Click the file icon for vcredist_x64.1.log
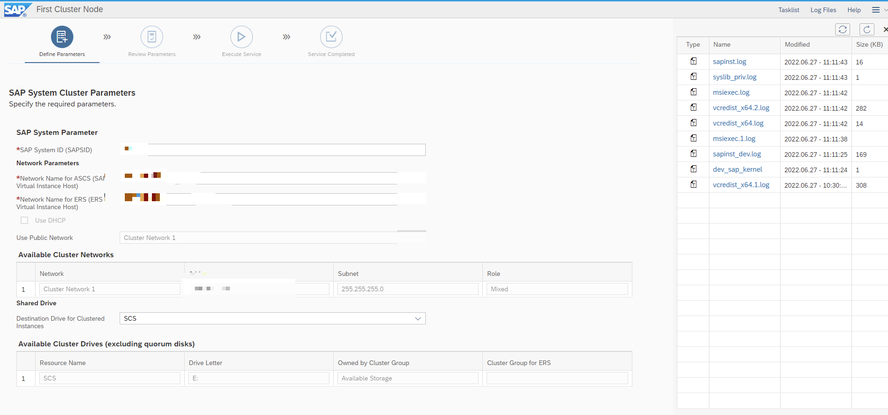 point(694,184)
